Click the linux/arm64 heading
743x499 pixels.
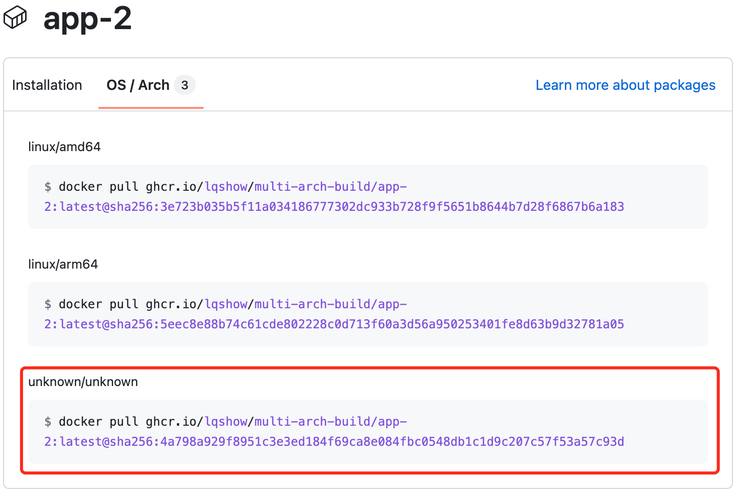coord(63,264)
